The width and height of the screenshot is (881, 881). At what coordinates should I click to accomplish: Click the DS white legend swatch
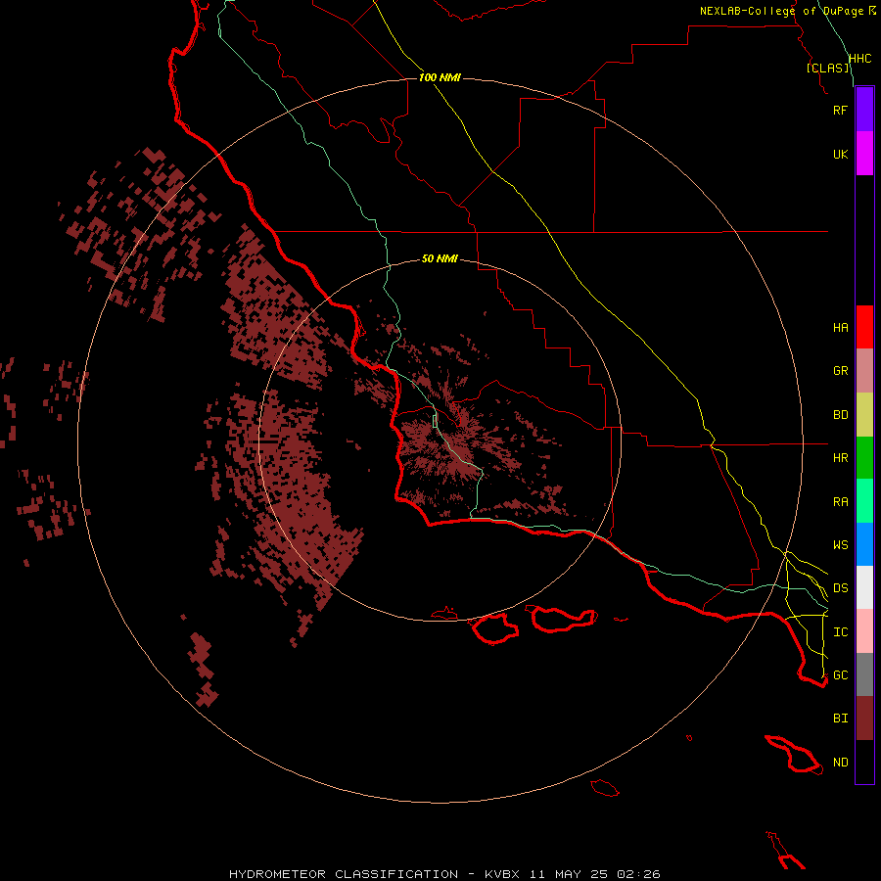coord(864,587)
